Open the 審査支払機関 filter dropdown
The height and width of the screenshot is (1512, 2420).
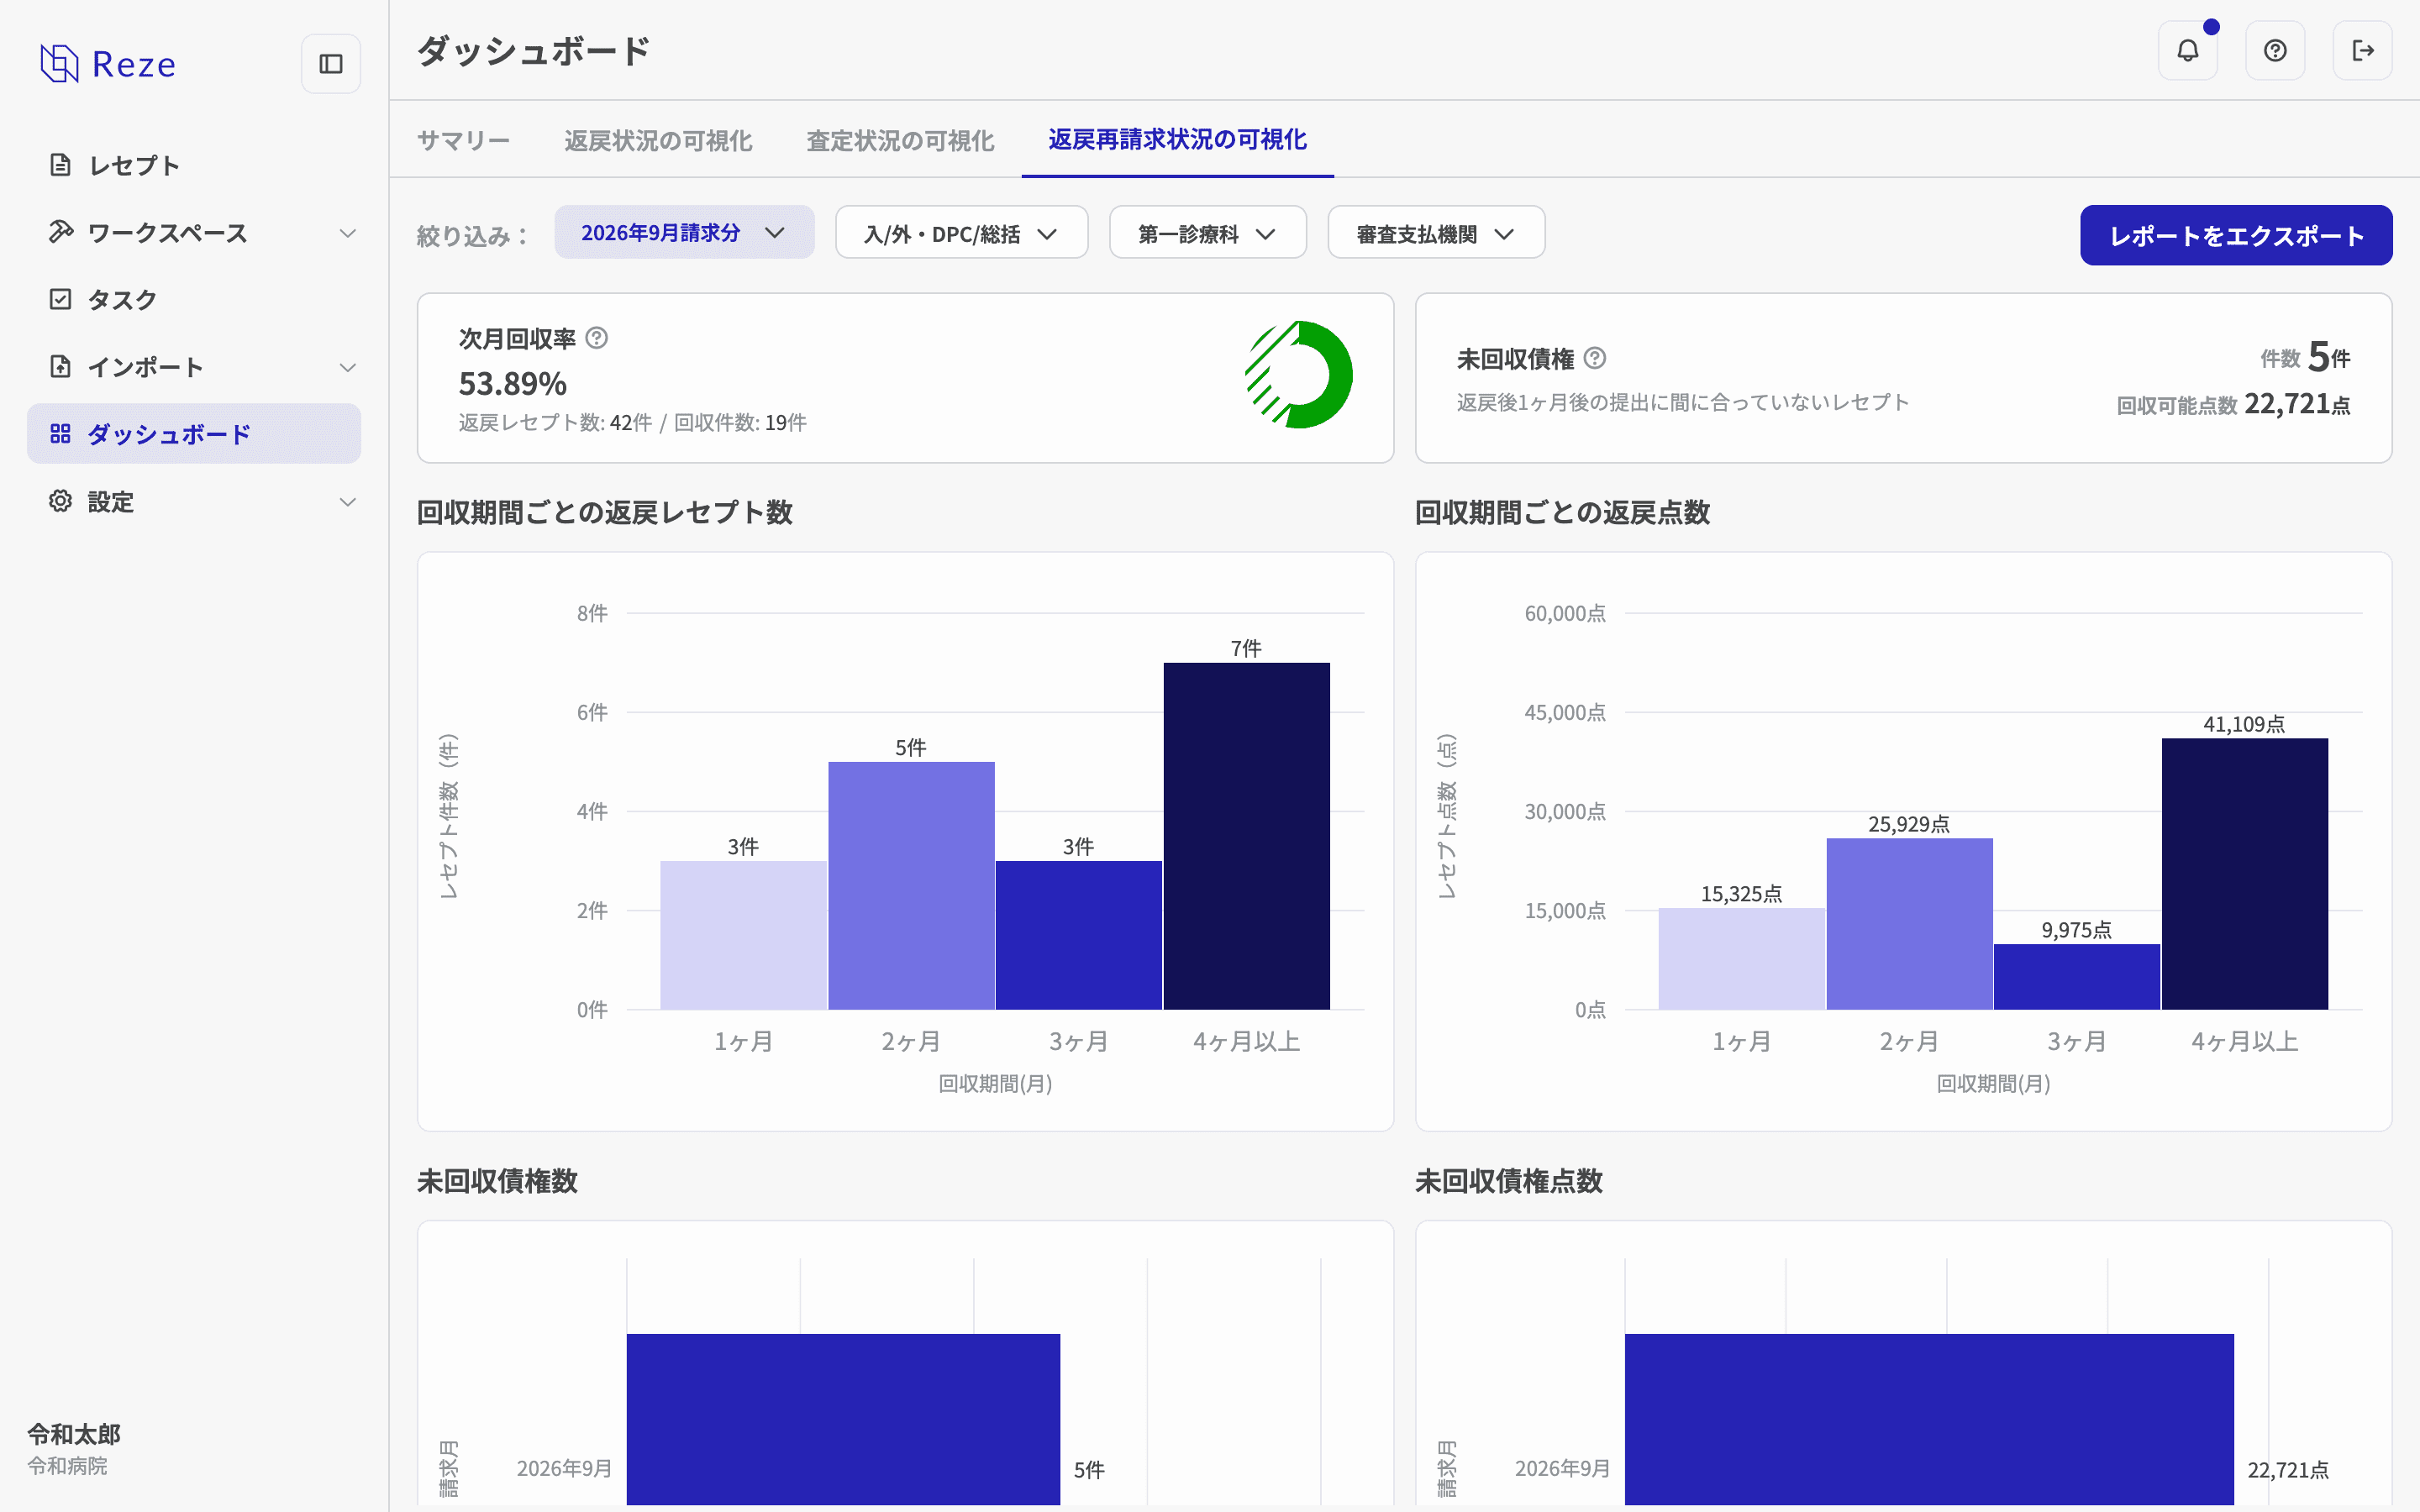point(1436,233)
